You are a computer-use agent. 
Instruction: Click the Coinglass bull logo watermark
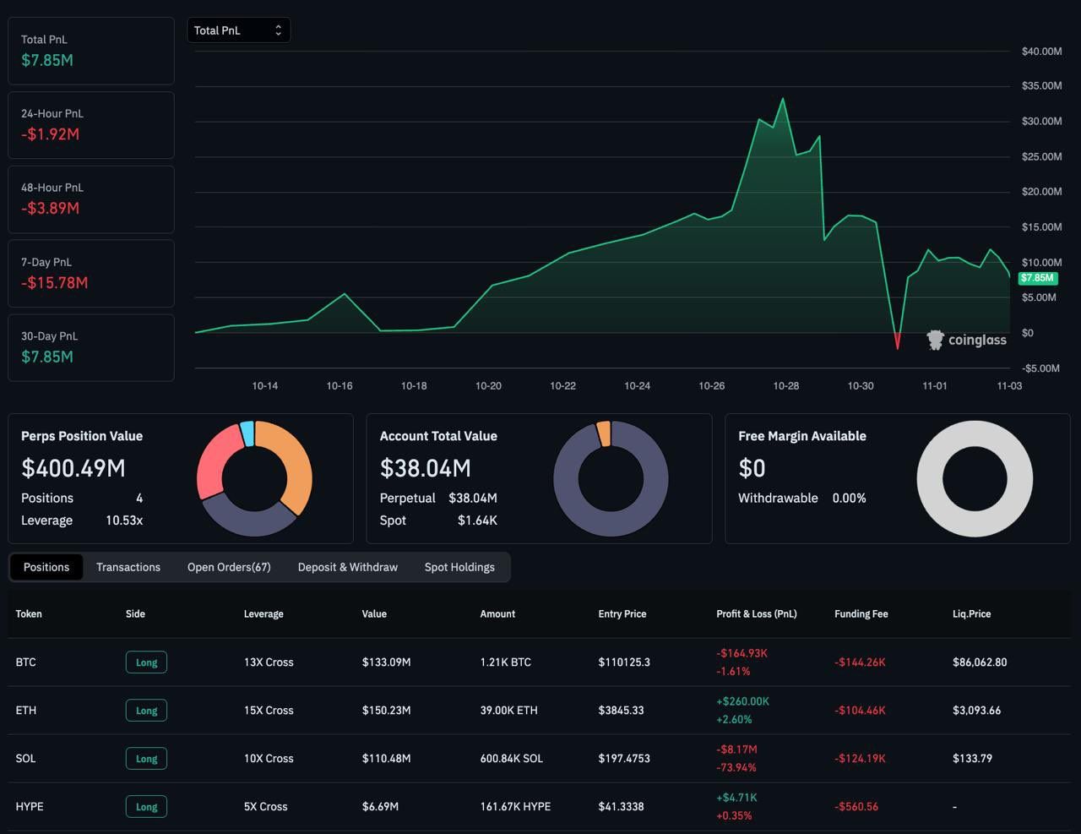pyautogui.click(x=934, y=340)
